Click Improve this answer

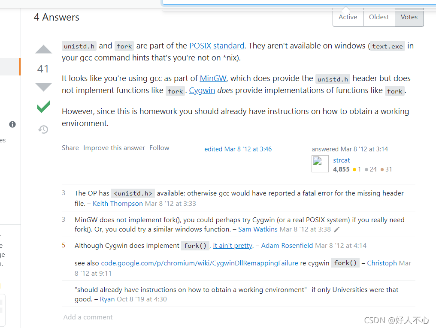click(114, 147)
